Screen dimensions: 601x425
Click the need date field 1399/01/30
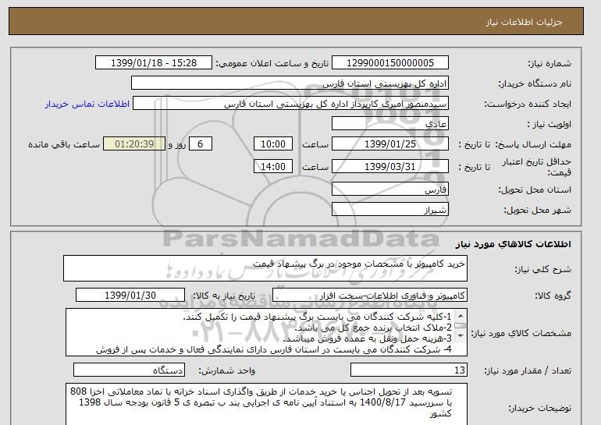pyautogui.click(x=130, y=296)
